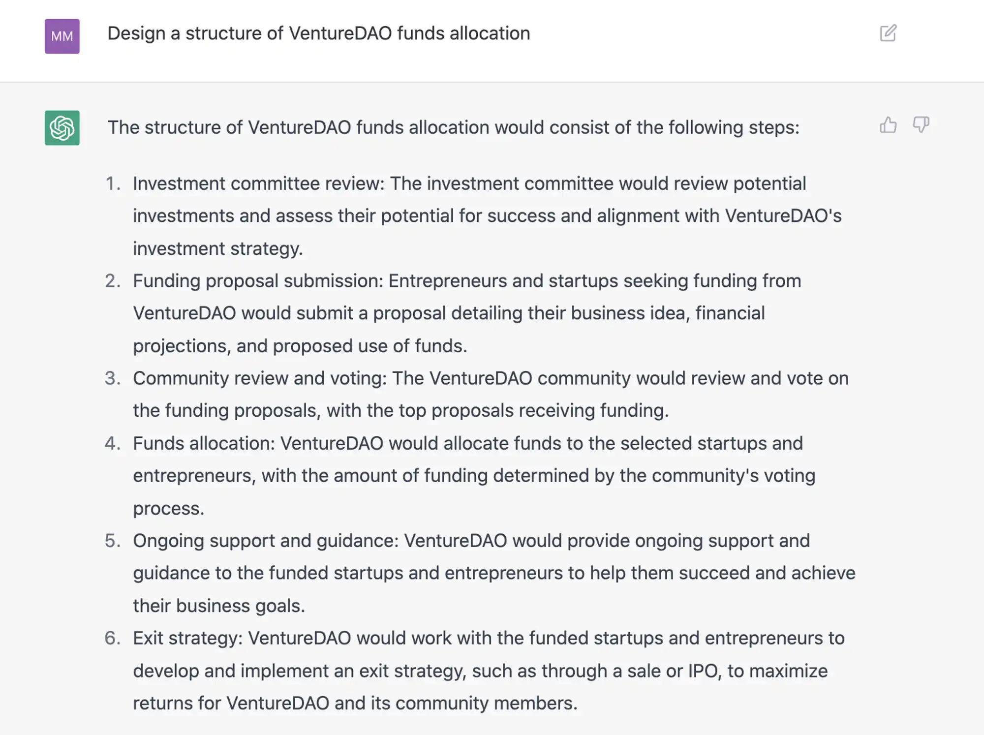Click the response intro sentence ending 'following steps:'
The image size is (984, 735).
tap(454, 127)
